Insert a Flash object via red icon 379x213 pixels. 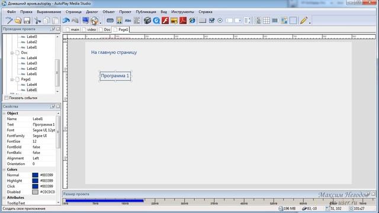(x=165, y=21)
